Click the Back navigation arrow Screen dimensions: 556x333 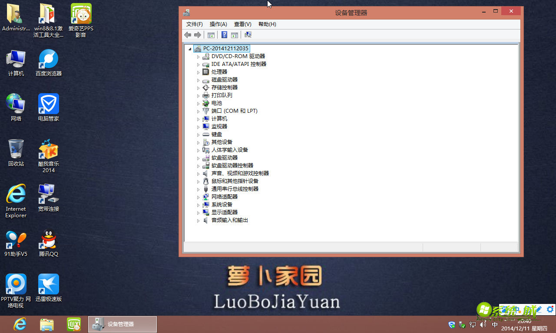[187, 35]
